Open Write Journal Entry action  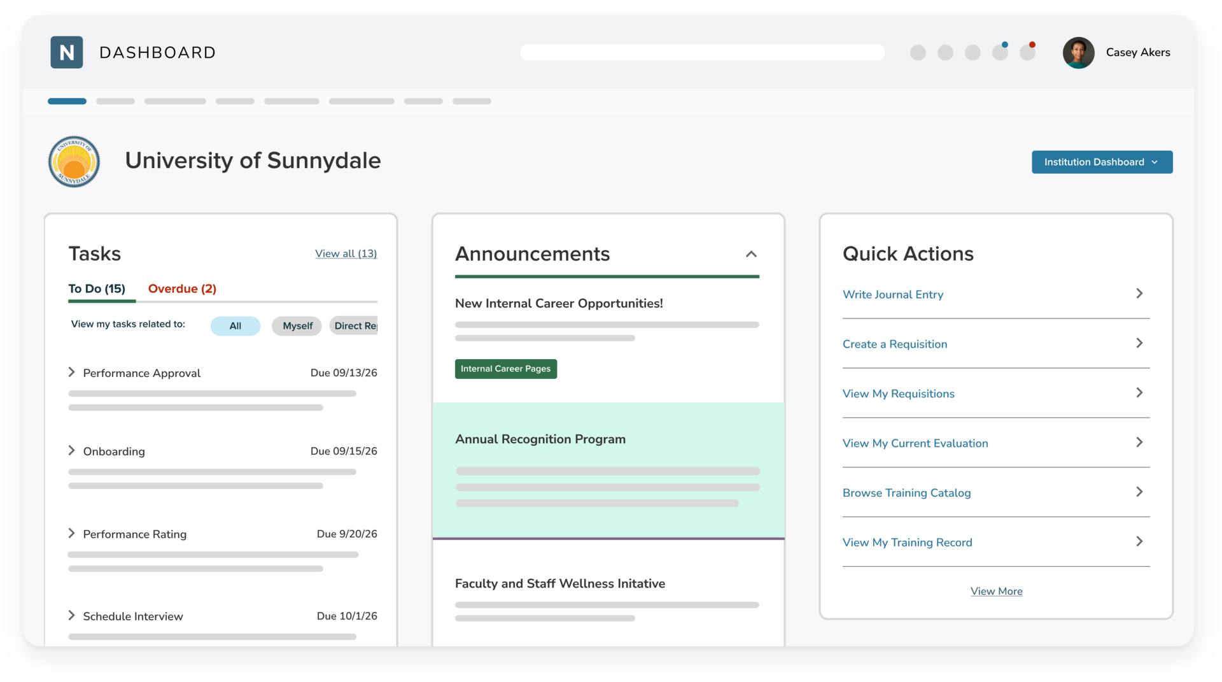[x=892, y=294]
